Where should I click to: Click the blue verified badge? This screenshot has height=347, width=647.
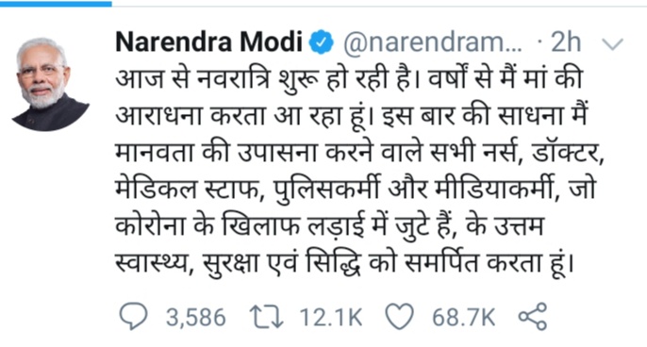point(321,42)
